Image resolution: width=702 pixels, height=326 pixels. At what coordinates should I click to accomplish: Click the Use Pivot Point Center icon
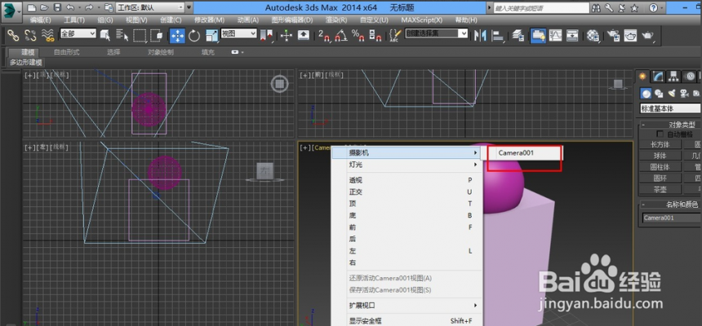point(267,35)
